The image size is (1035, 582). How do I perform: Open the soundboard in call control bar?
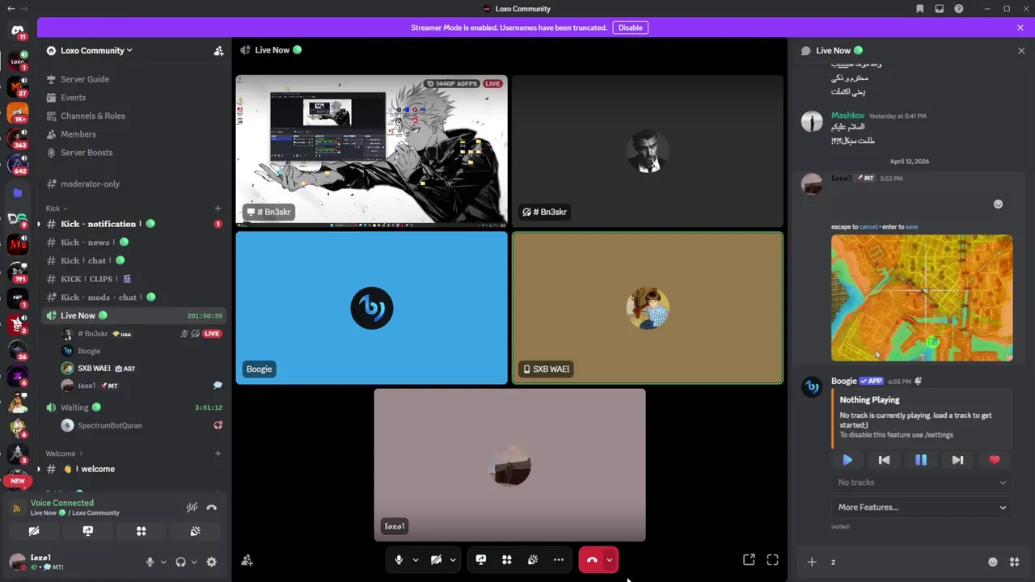pos(533,559)
